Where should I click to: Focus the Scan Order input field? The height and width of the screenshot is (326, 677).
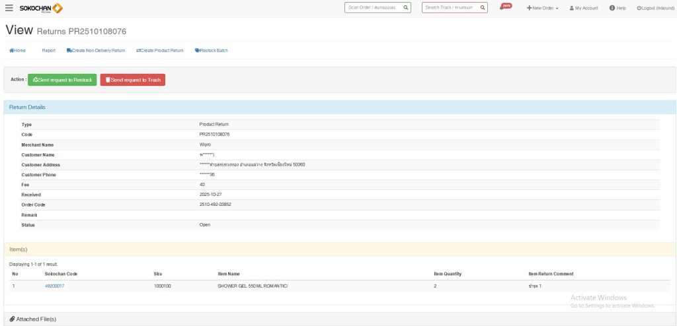374,8
